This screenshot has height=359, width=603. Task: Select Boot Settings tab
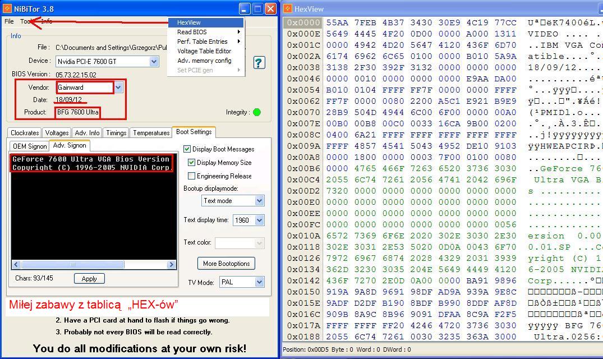pos(194,132)
